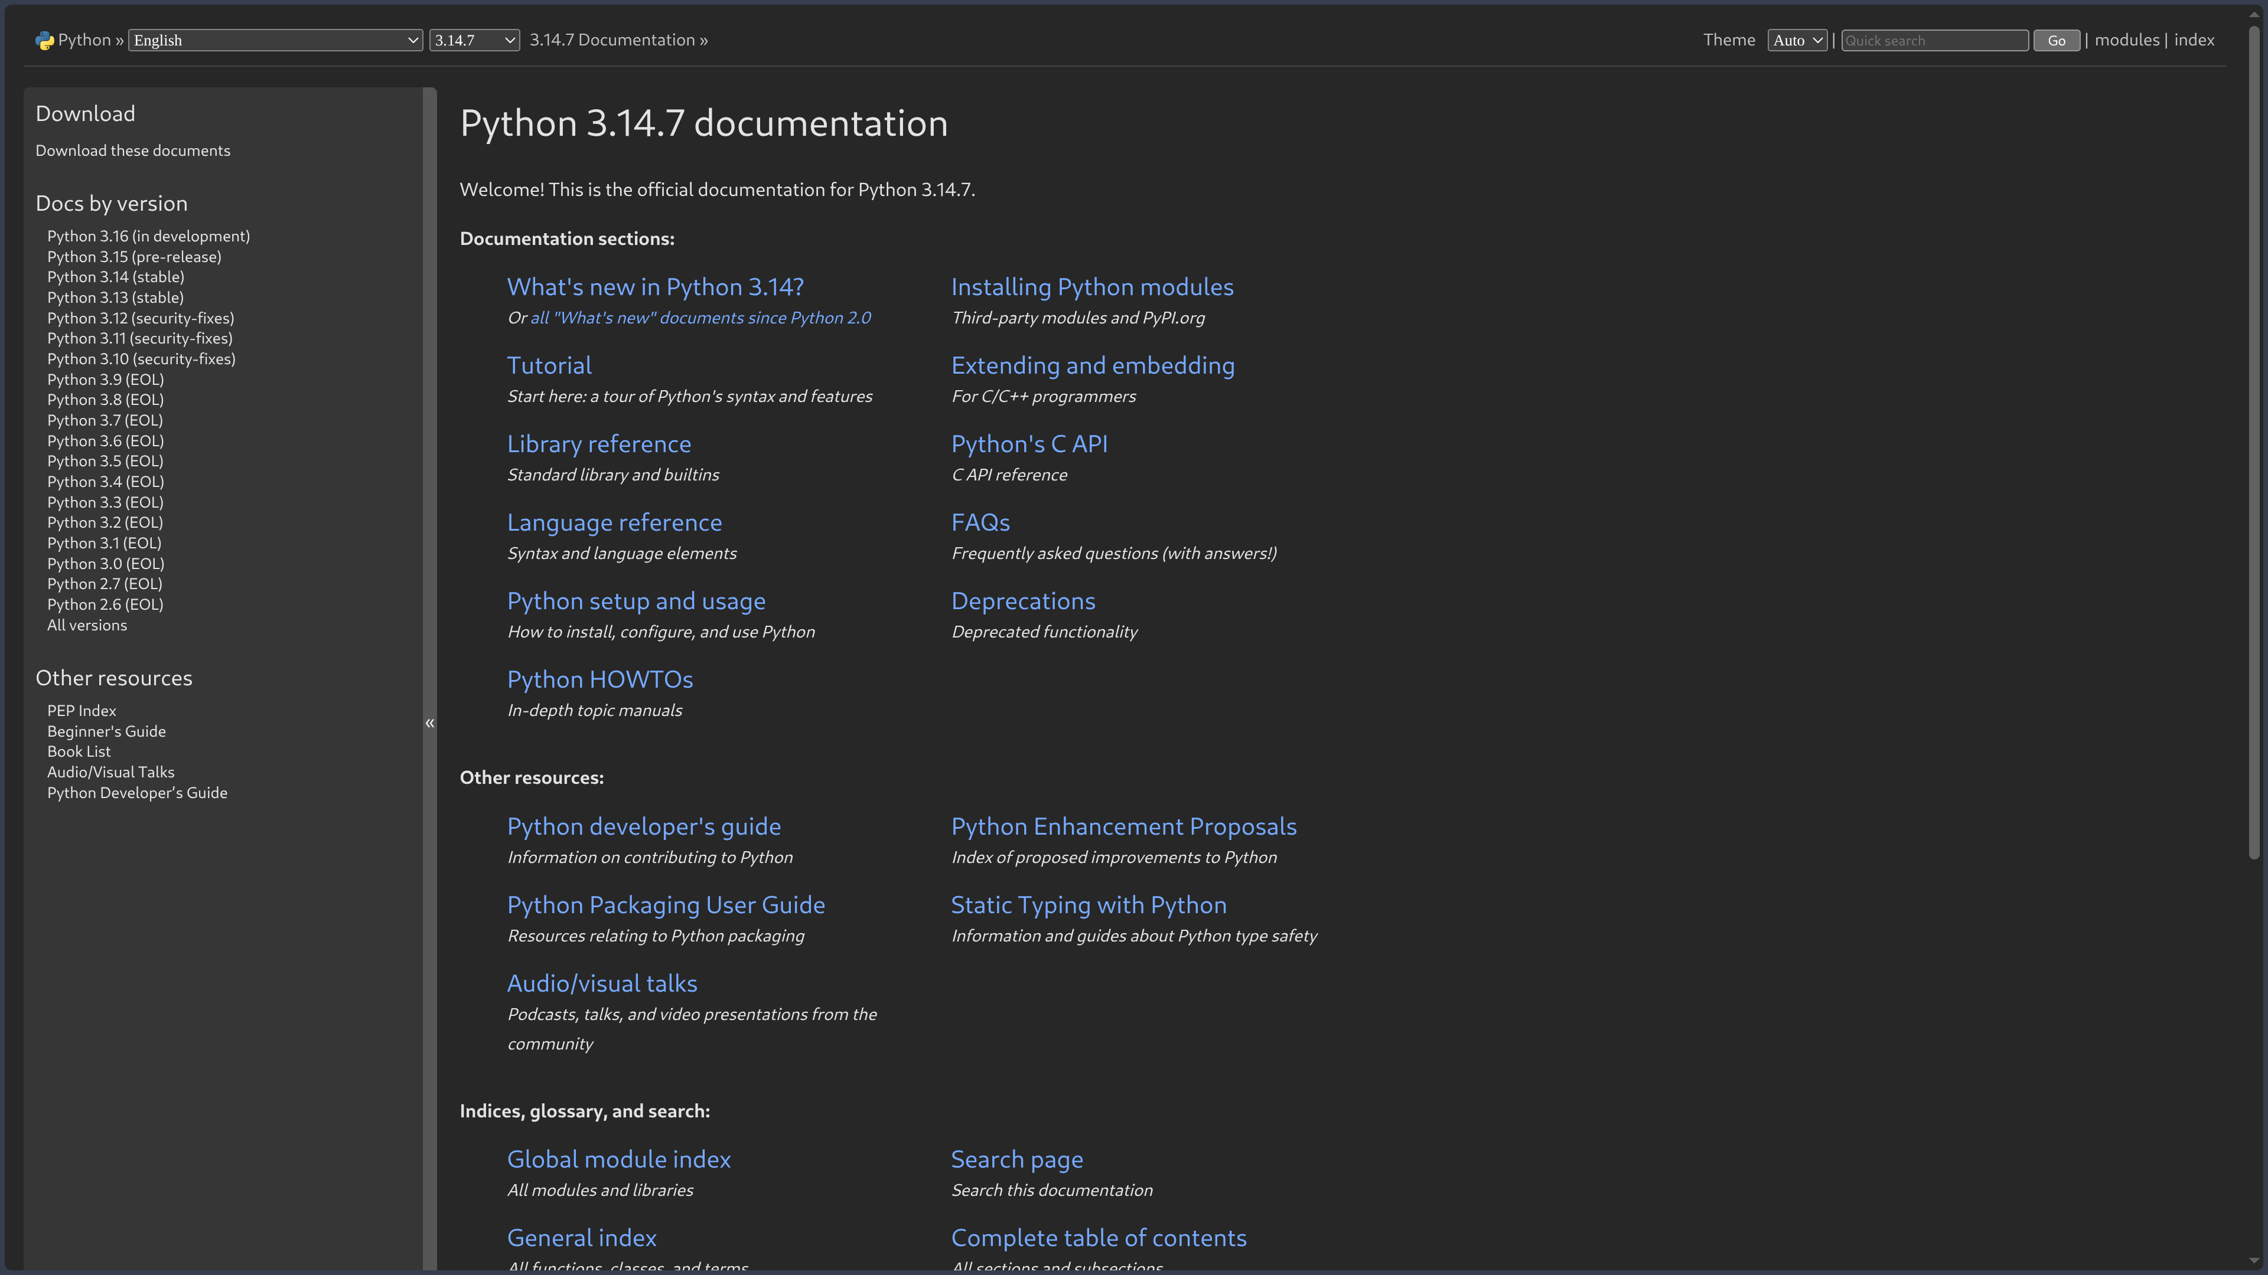The height and width of the screenshot is (1275, 2268).
Task: Select Python 3.15 (pre-release) docs
Action: click(135, 257)
